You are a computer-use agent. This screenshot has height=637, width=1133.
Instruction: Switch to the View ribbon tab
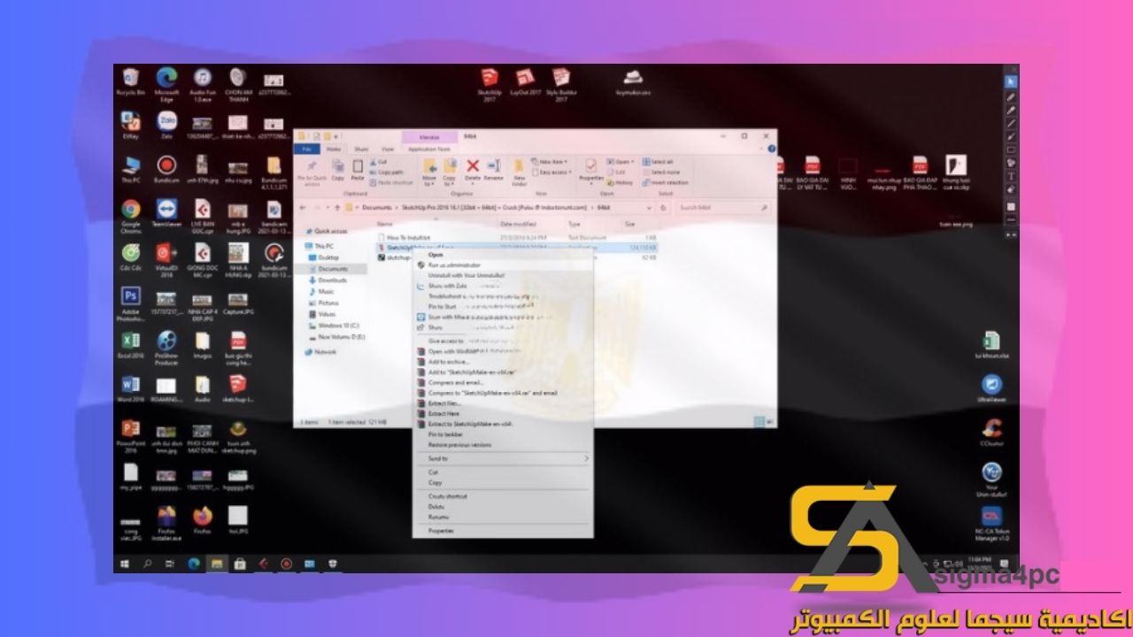386,150
